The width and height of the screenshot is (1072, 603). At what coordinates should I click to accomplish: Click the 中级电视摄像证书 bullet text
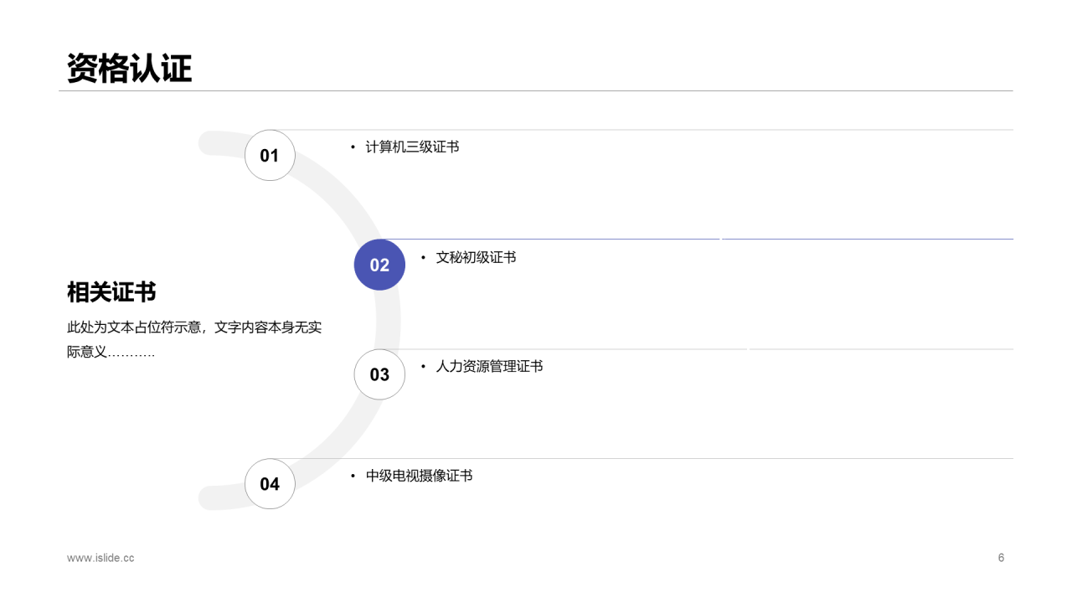419,476
